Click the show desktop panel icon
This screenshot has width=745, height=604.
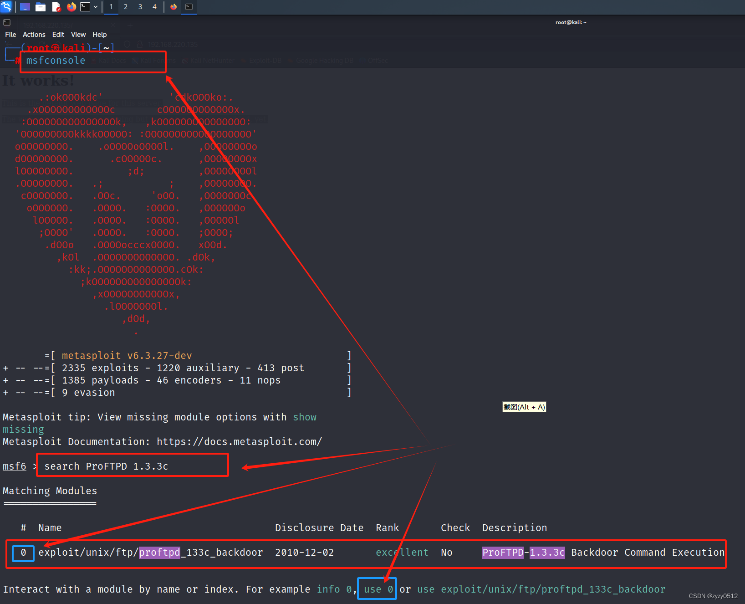25,7
